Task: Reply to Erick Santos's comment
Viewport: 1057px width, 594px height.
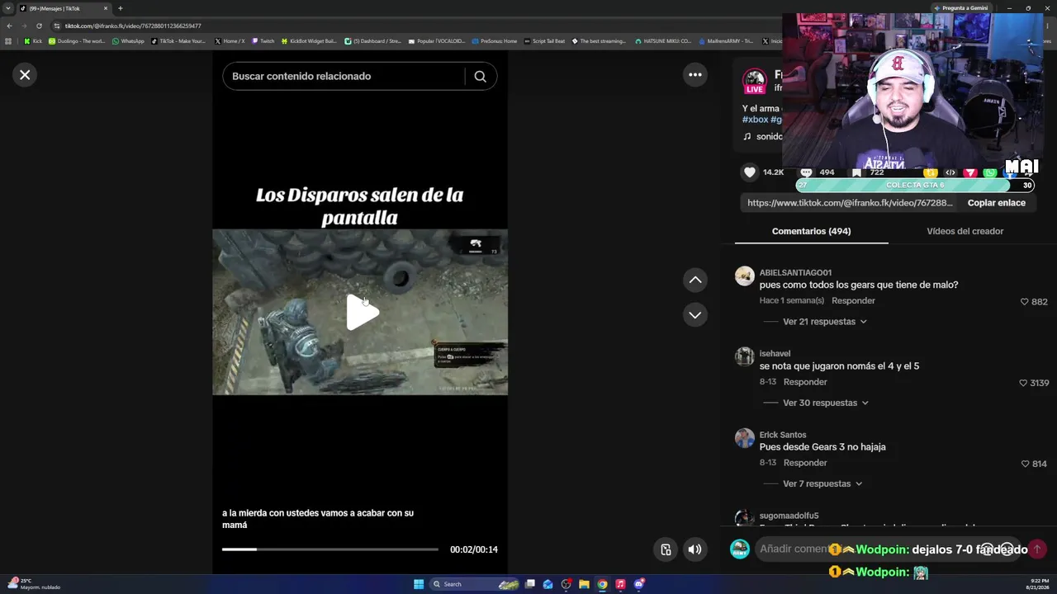Action: (x=805, y=464)
